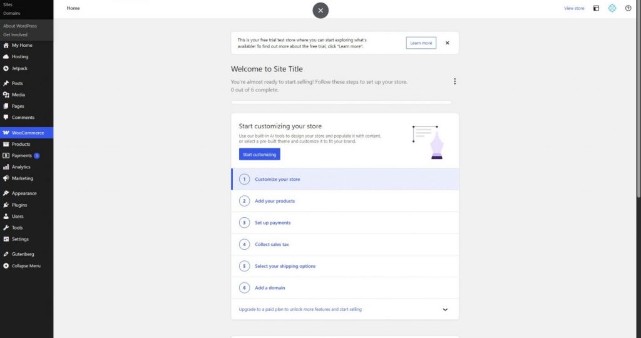
Task: Open the Products menu item
Action: coord(21,144)
